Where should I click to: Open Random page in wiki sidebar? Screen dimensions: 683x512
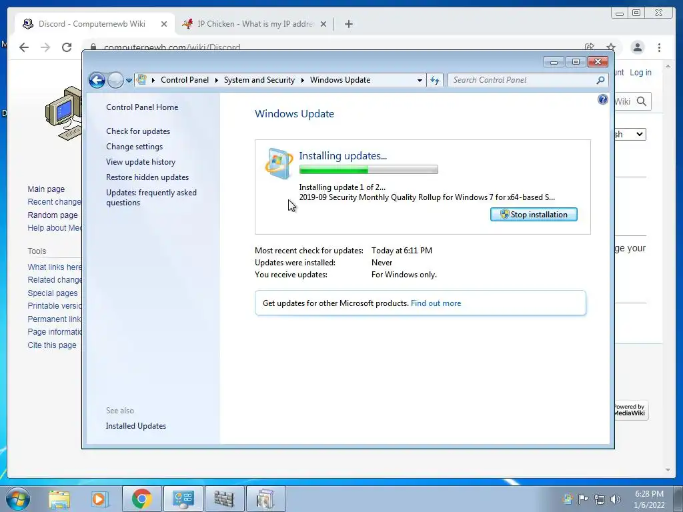coord(53,215)
